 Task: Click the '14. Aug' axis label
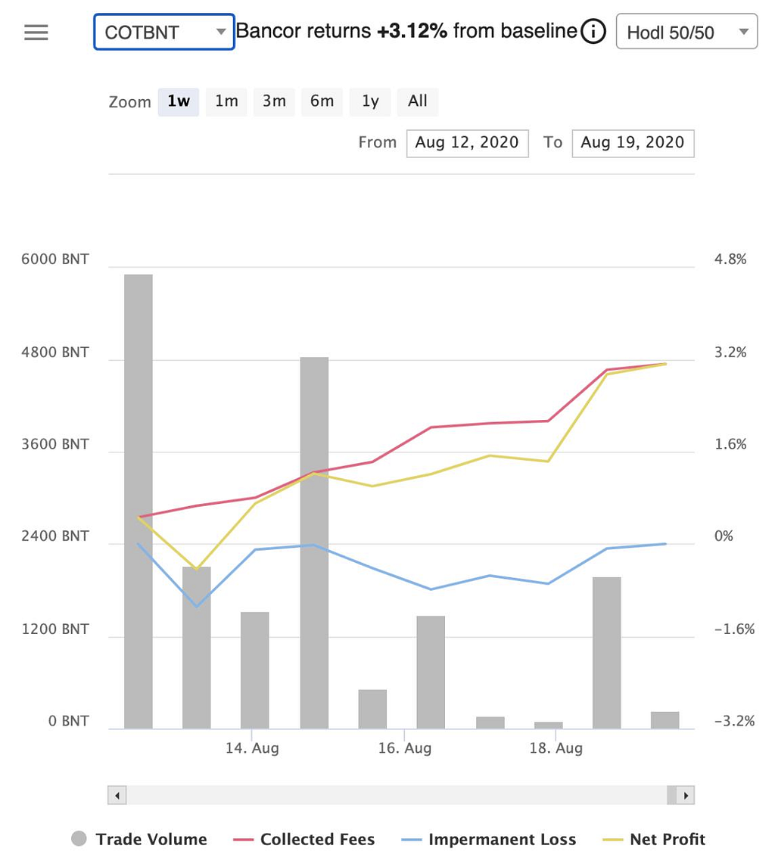coord(252,748)
